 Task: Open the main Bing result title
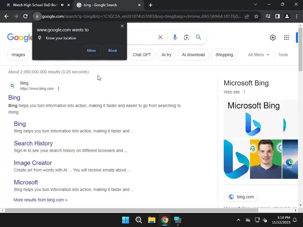(14, 98)
